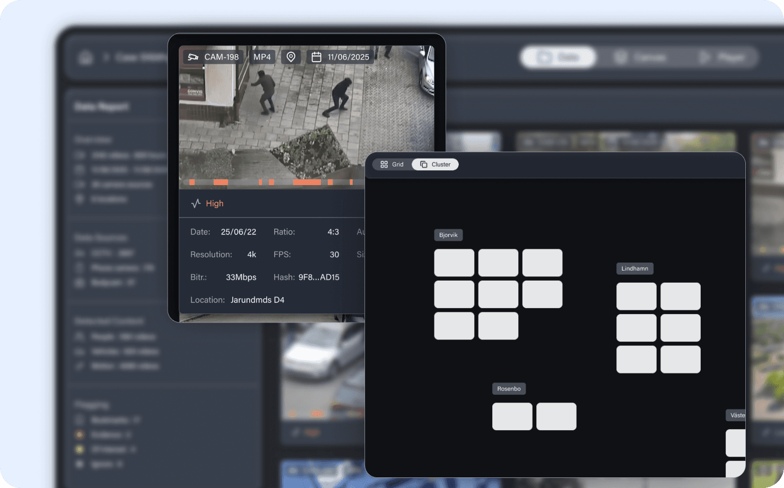The height and width of the screenshot is (488, 784).
Task: Click the stacked-squares Cluster icon
Action: pos(423,164)
